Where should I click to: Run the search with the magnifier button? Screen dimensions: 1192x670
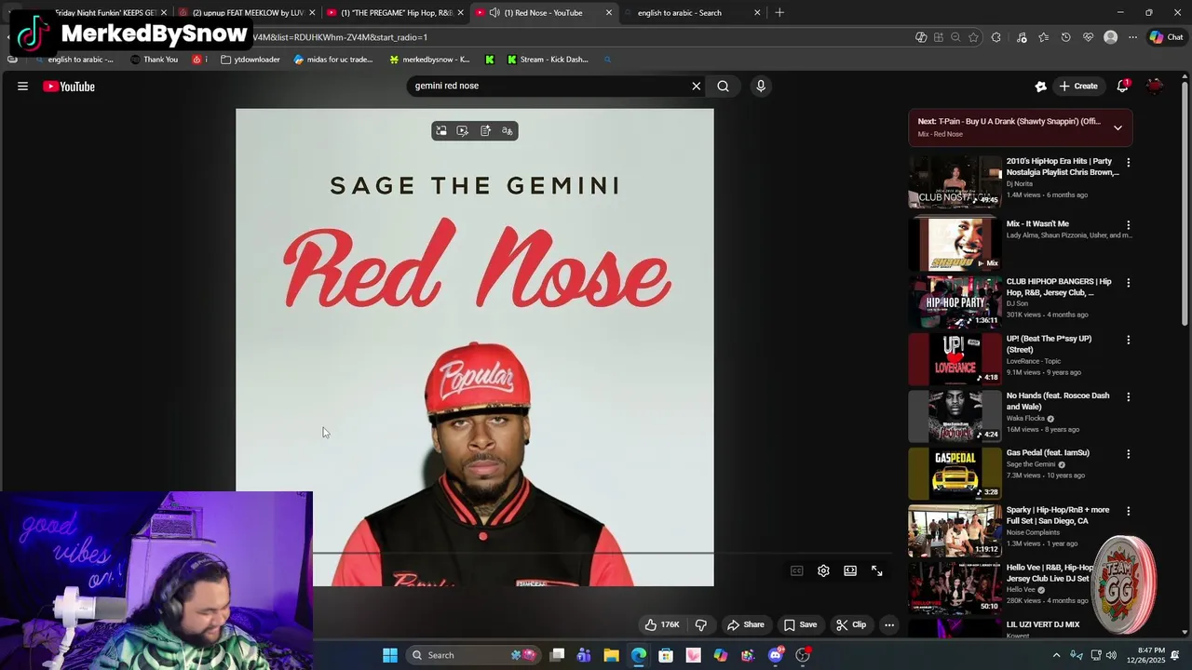pyautogui.click(x=723, y=86)
